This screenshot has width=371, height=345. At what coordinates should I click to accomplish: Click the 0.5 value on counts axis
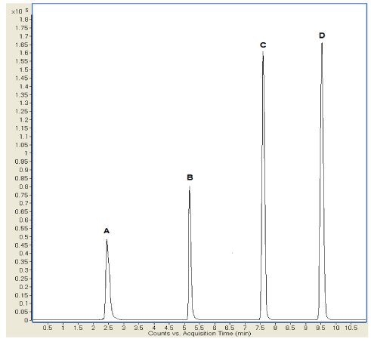(23, 237)
